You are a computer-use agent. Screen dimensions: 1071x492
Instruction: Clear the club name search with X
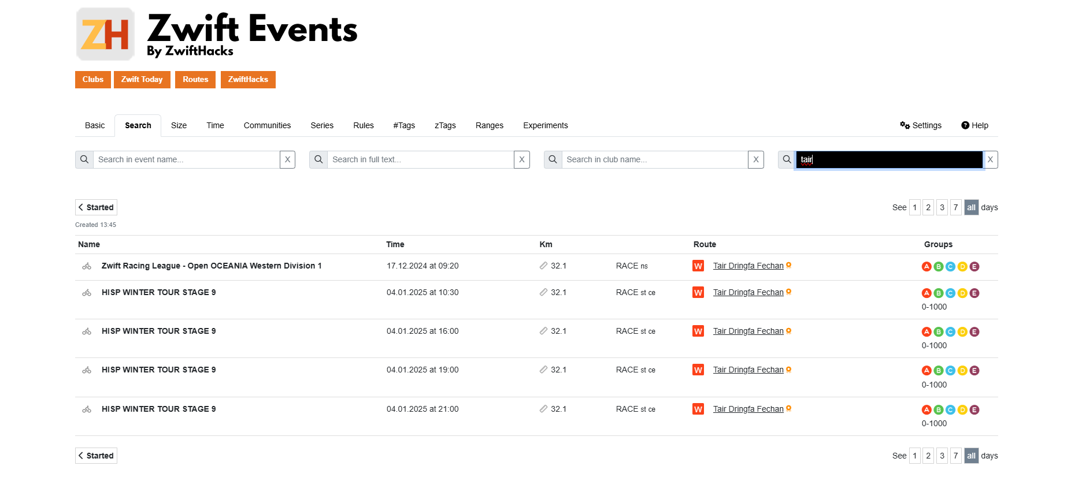click(x=755, y=160)
